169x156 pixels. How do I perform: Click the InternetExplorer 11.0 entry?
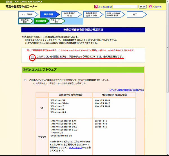click(64, 130)
